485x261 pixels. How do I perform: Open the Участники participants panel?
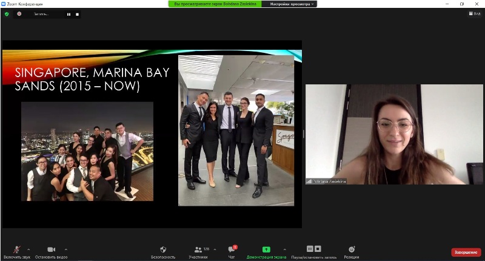(x=198, y=251)
